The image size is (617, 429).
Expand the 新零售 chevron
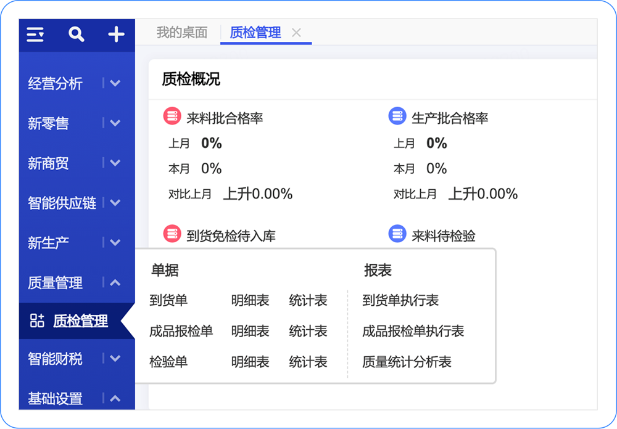coord(115,123)
